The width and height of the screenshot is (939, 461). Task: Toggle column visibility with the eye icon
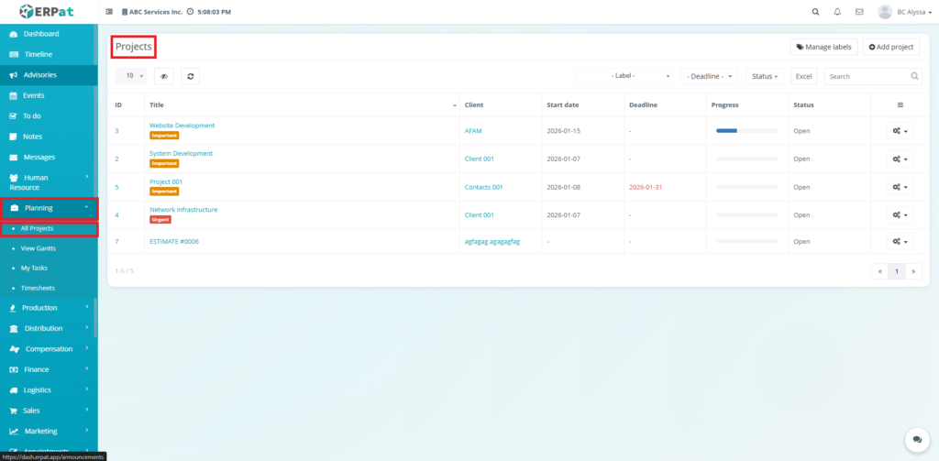163,76
